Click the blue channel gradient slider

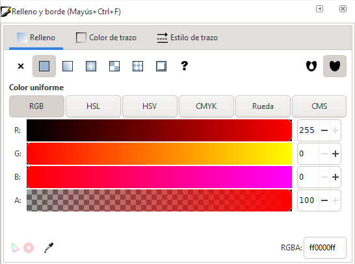(x=159, y=177)
